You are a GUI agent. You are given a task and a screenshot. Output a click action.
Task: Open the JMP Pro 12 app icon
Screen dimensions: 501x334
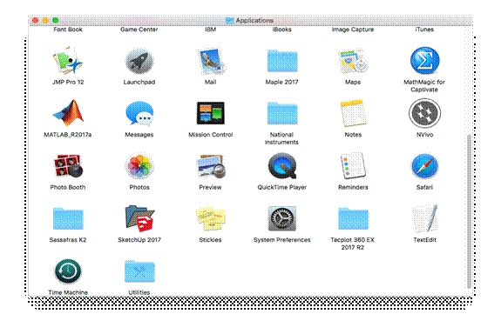68,61
